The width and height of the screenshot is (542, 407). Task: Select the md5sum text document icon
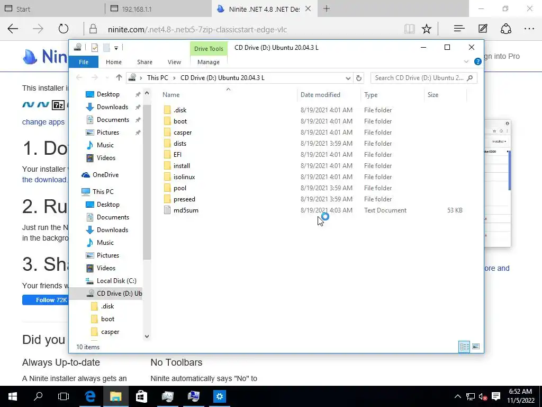tap(167, 210)
